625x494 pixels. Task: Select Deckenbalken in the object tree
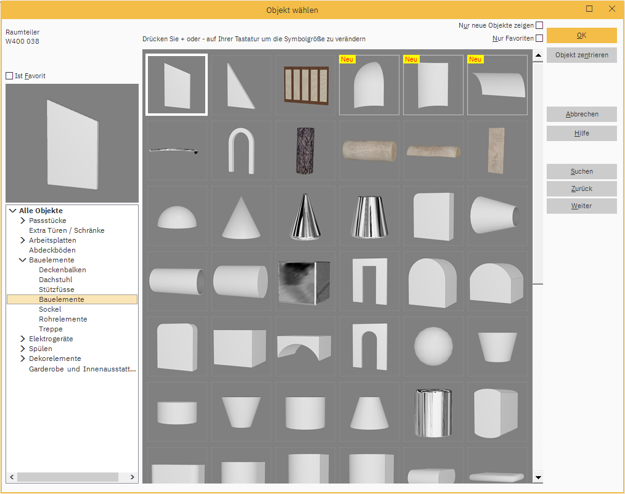[x=62, y=270]
